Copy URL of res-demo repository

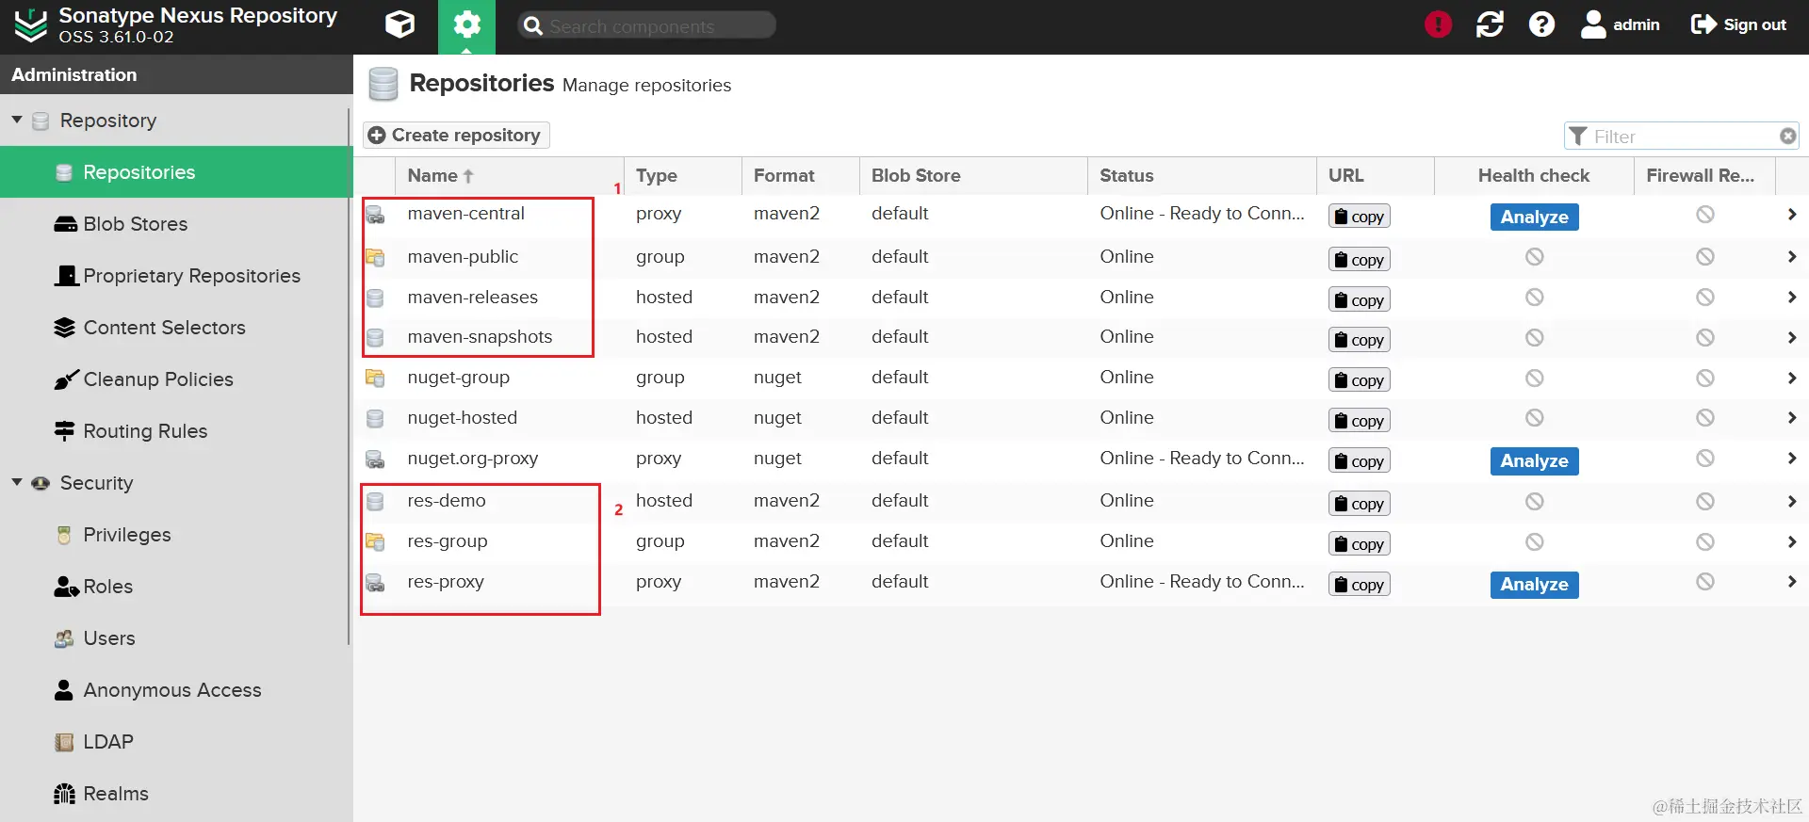(x=1359, y=504)
